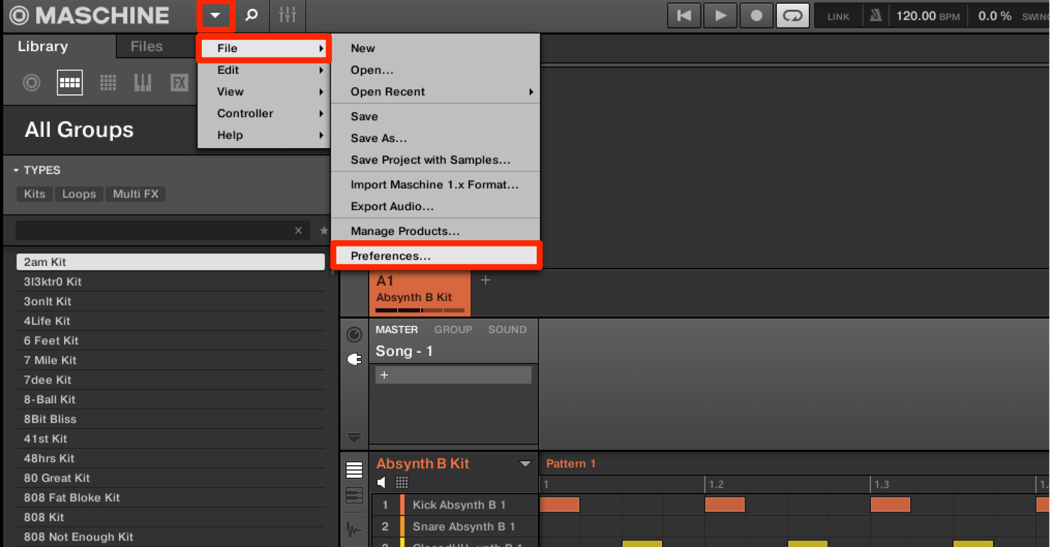
Task: Open the File submenu
Action: (263, 49)
